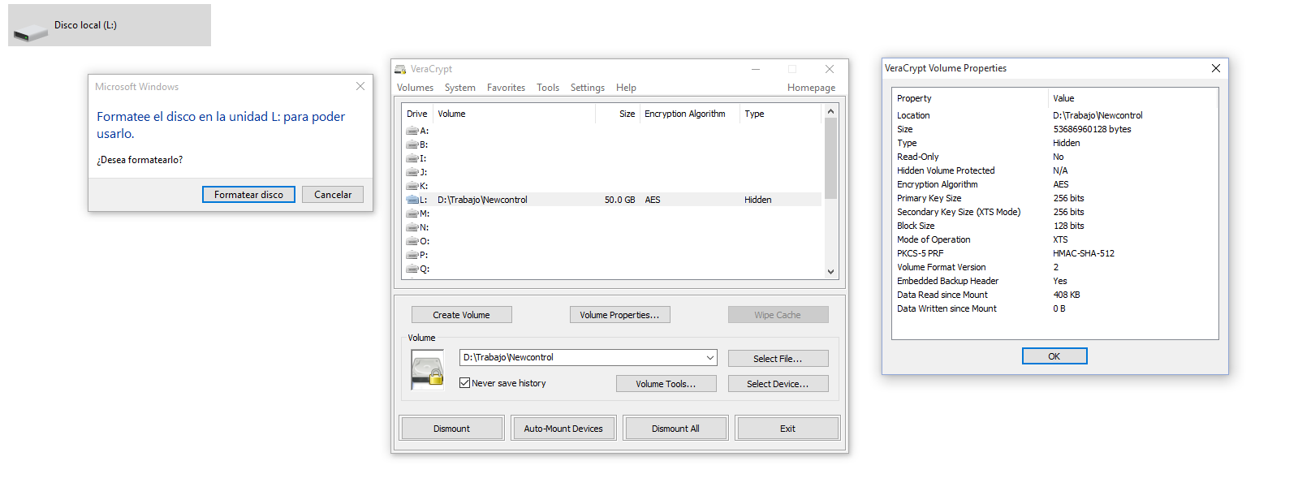Click the Embedded Backup Header row
This screenshot has width=1298, height=500.
pos(1054,281)
